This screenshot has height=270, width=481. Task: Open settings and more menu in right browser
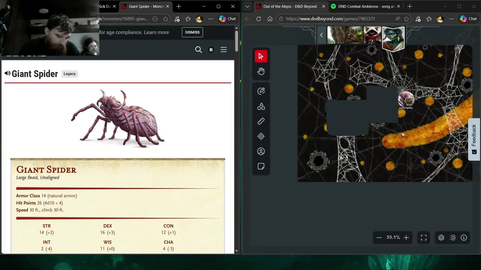pyautogui.click(x=451, y=19)
